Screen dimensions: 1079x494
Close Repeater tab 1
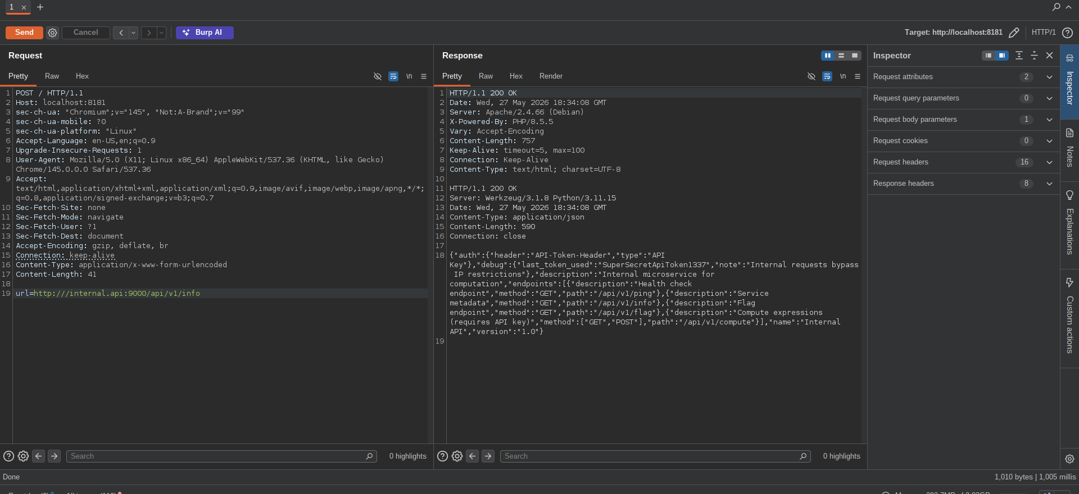coord(24,7)
